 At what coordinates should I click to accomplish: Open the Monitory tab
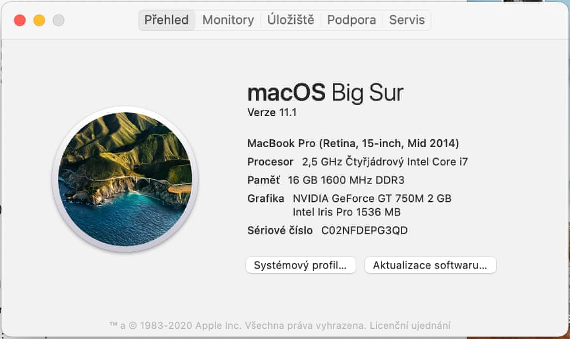click(228, 20)
